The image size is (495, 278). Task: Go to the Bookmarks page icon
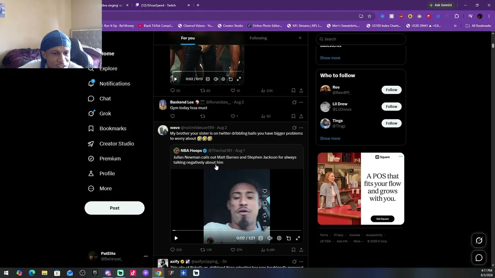click(x=91, y=129)
